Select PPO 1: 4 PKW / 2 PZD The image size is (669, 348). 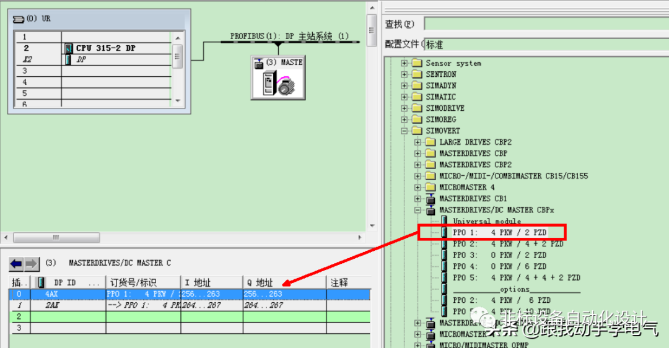(x=500, y=232)
